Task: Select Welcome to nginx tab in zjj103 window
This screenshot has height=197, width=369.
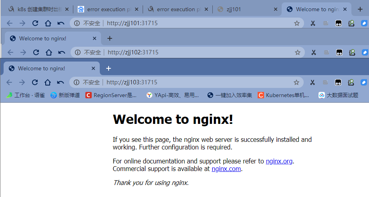Action: coord(52,68)
